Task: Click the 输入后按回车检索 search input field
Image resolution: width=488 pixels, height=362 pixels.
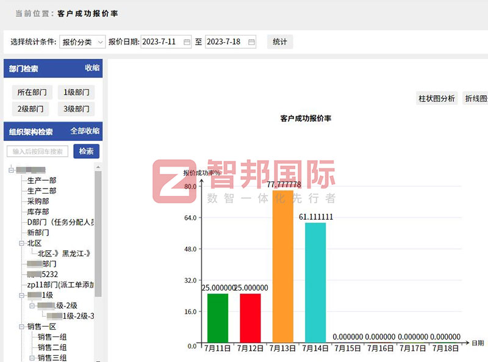Action: pos(37,151)
